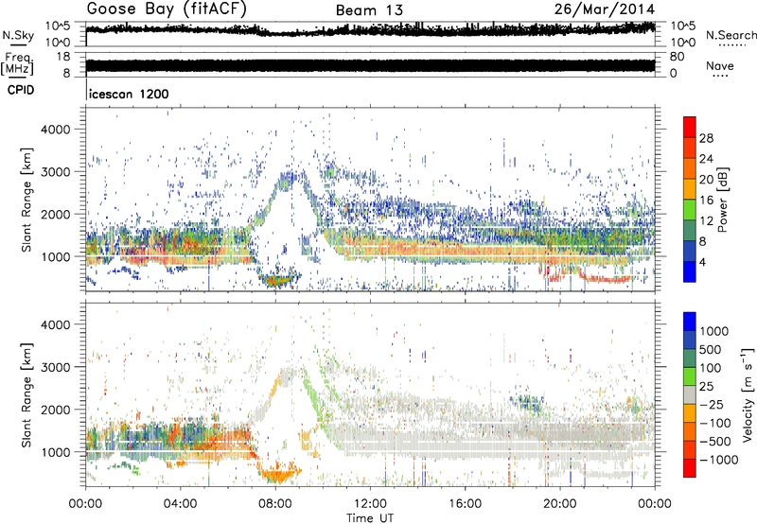
Task: Click the 'Beam 13' label
Action: tap(369, 10)
